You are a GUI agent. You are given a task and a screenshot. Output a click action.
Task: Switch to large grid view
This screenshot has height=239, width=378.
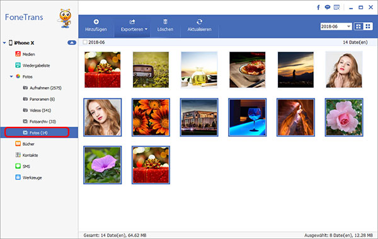pos(358,26)
